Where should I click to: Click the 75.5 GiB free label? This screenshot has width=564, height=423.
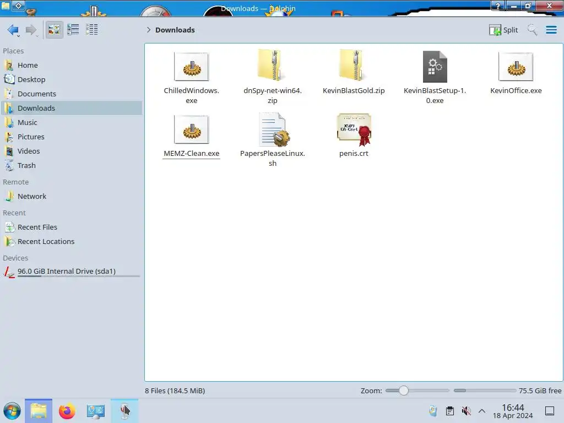[x=540, y=391]
